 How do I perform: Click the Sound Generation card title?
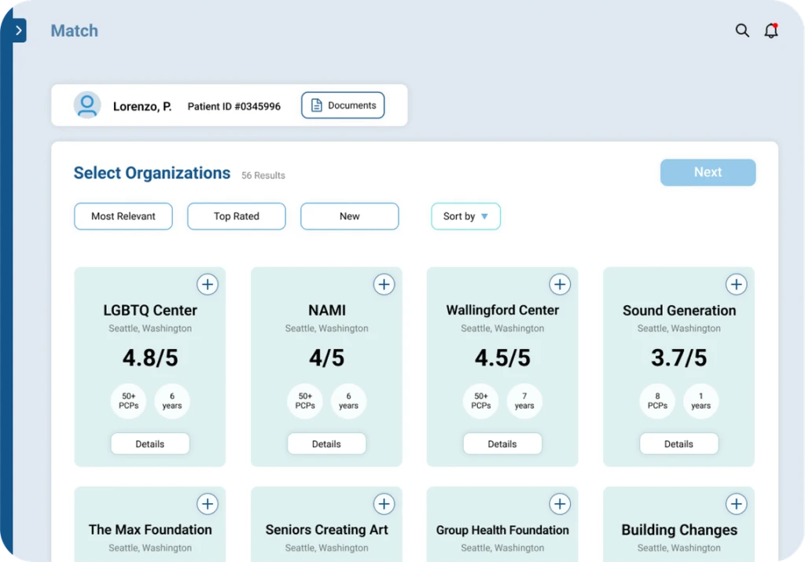click(679, 310)
